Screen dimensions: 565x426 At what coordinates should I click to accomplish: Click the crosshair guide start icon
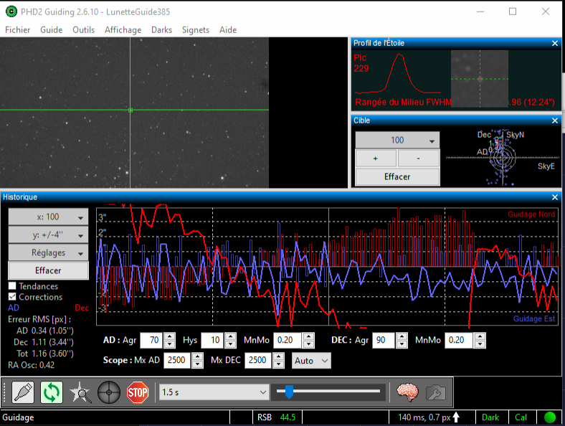[x=108, y=392]
